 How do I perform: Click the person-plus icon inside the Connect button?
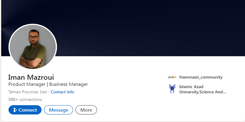[x=15, y=110]
